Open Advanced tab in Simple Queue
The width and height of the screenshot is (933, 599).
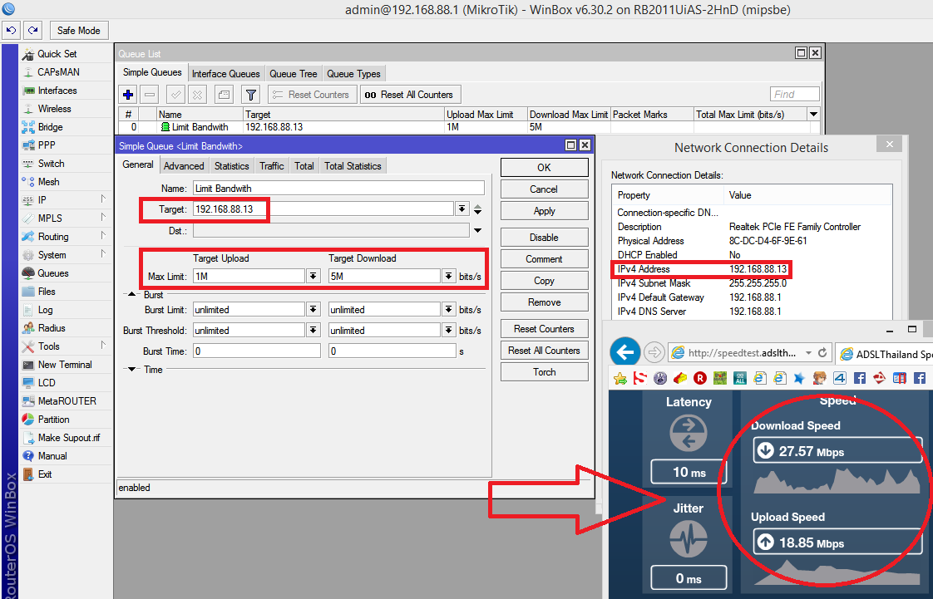[183, 166]
